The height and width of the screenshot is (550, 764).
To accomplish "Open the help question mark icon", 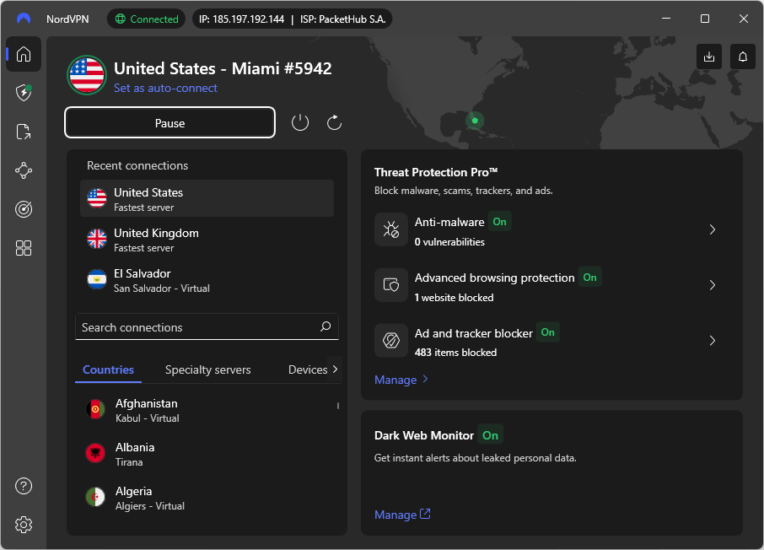I will [24, 486].
